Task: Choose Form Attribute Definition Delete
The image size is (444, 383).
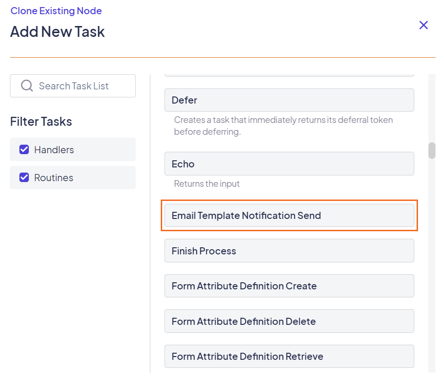Action: pyautogui.click(x=289, y=322)
